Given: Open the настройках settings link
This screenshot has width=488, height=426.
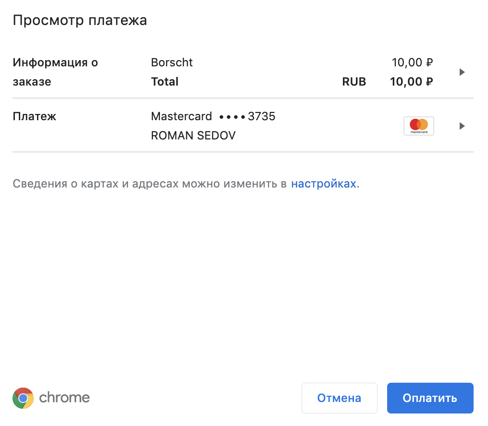Looking at the screenshot, I should click(323, 183).
